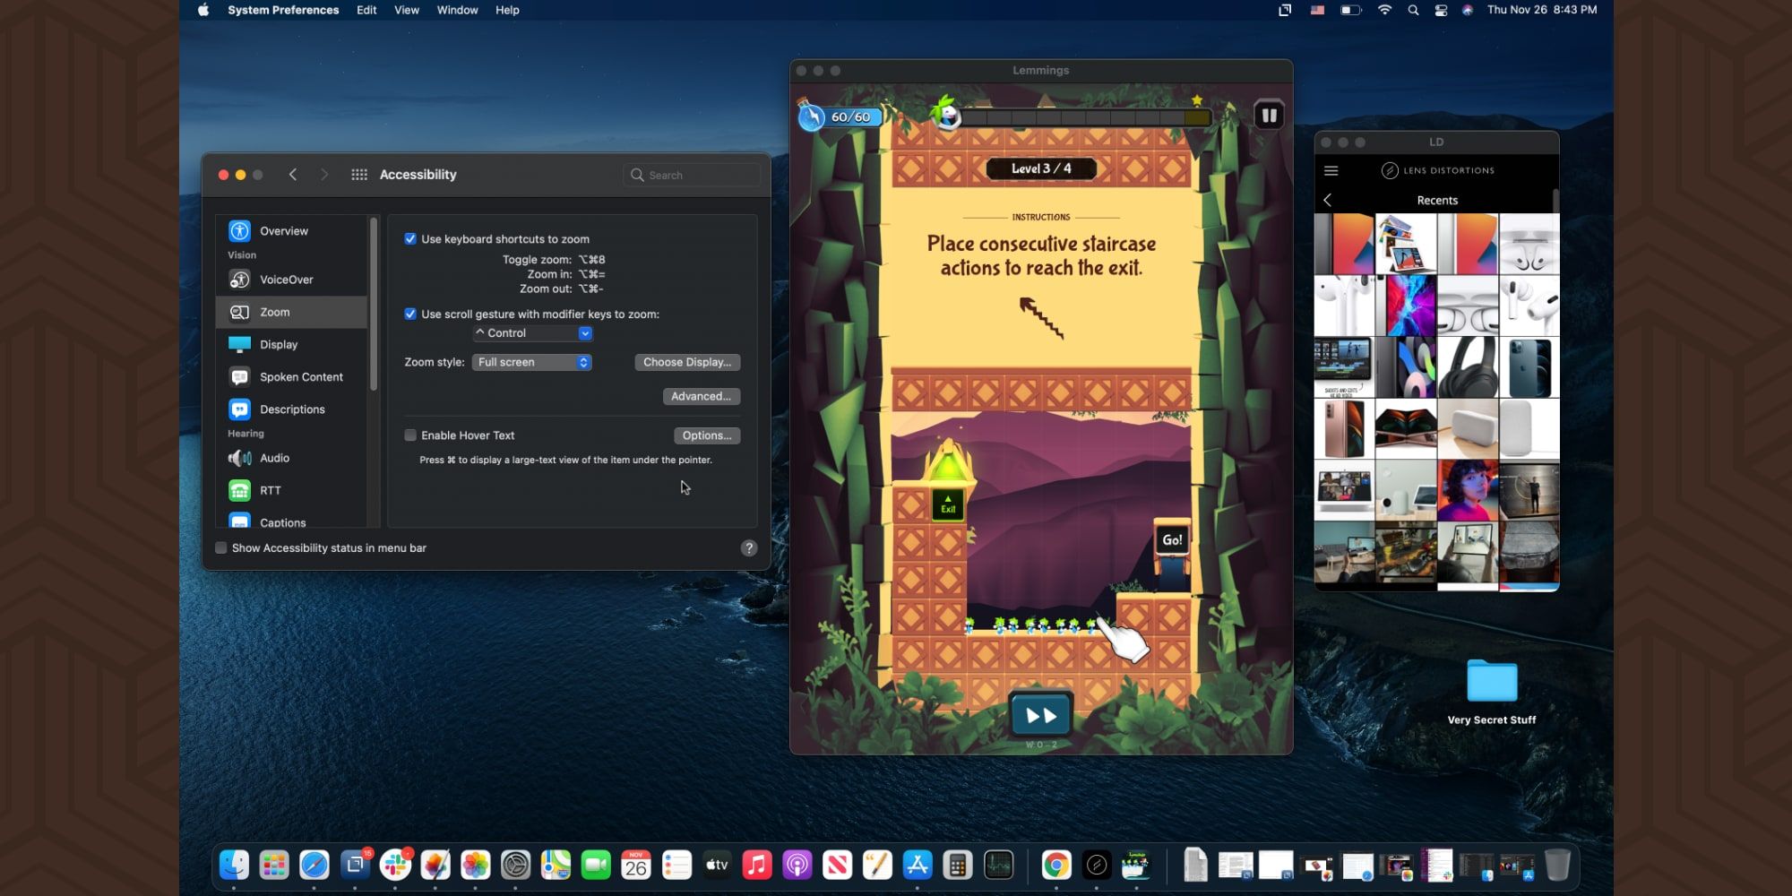This screenshot has height=896, width=1792.
Task: Click the lemming progress bar in Lemmings
Action: (1084, 117)
